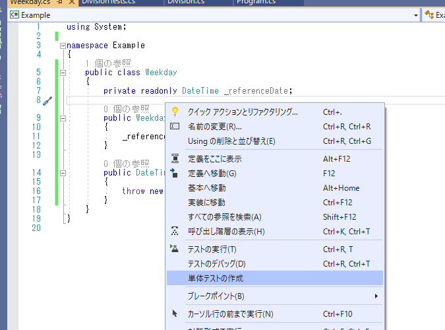Switch to the DivisionTests.cs tab

click(108, 2)
